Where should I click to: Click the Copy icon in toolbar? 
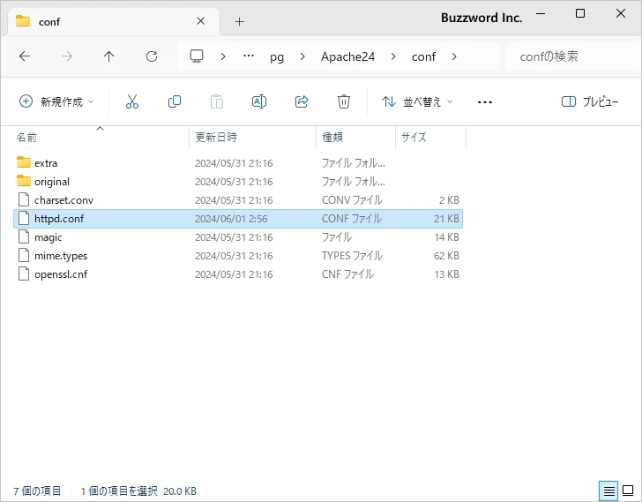click(175, 101)
